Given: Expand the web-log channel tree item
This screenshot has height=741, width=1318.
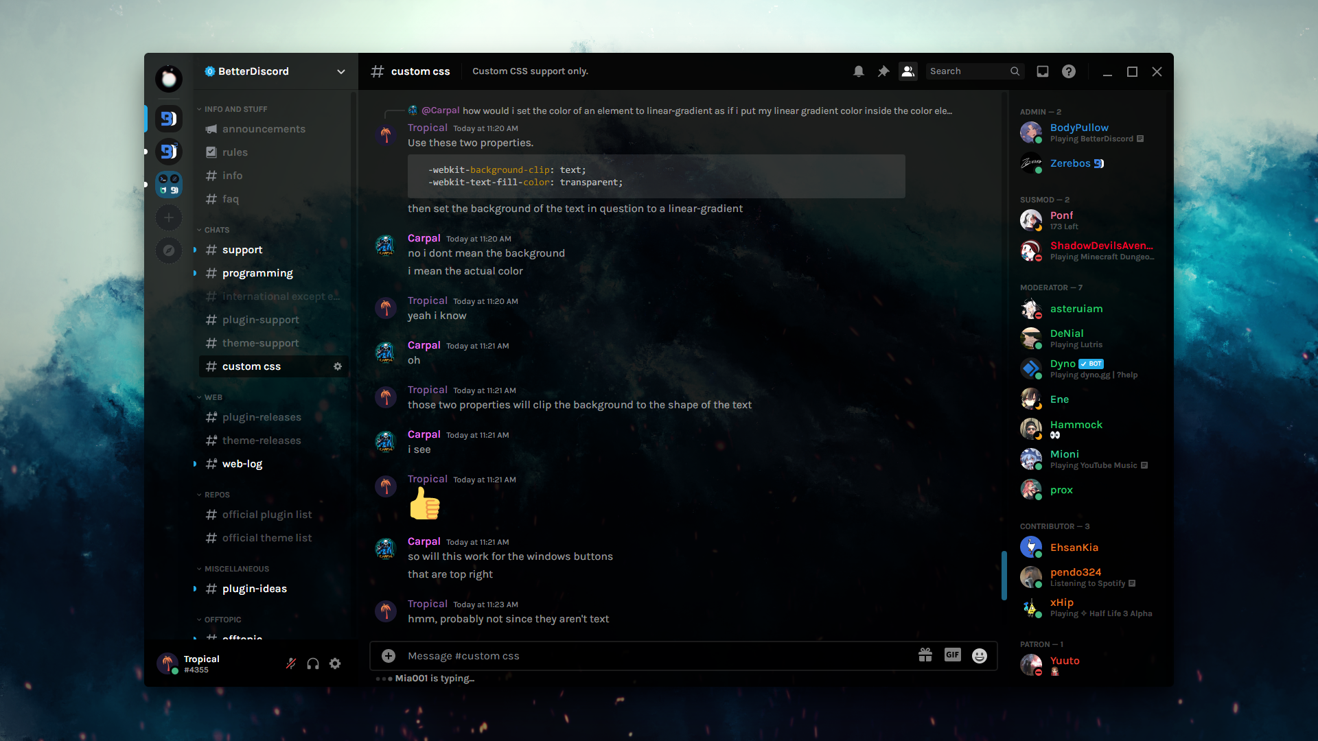Looking at the screenshot, I should point(196,464).
